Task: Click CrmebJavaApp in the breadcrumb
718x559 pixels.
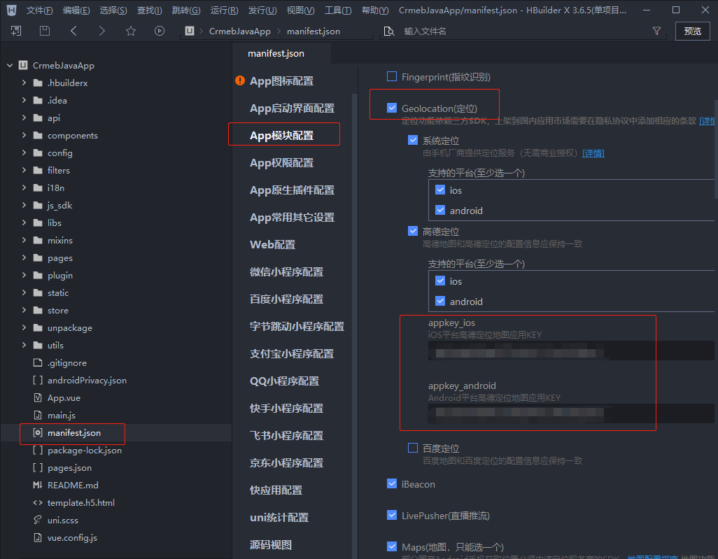Action: coord(240,31)
